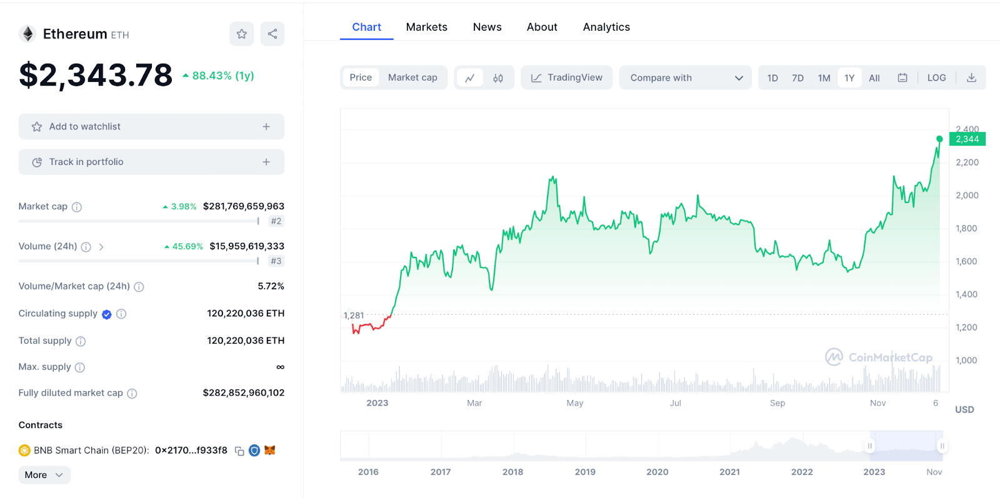The image size is (1000, 498).
Task: Click the pie chart icon in Track in portfolio
Action: point(37,162)
